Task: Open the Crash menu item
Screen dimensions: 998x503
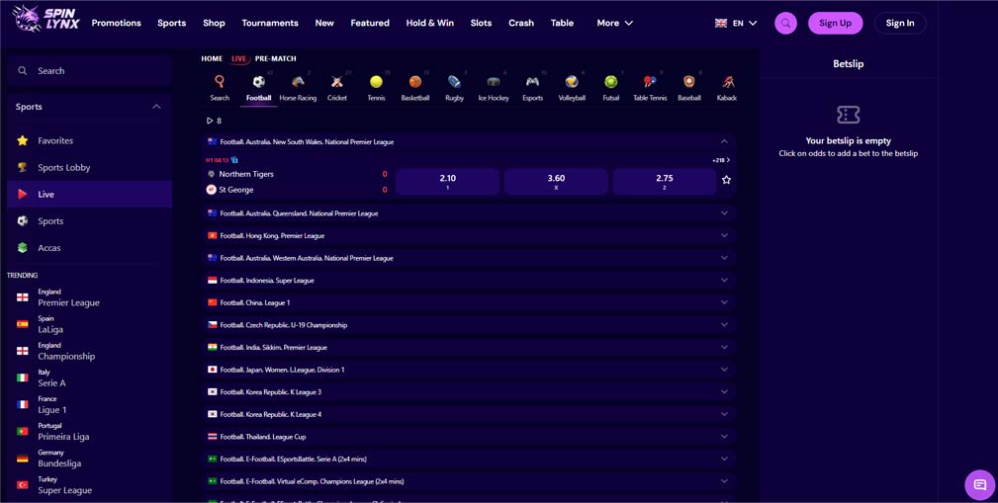Action: 521,23
